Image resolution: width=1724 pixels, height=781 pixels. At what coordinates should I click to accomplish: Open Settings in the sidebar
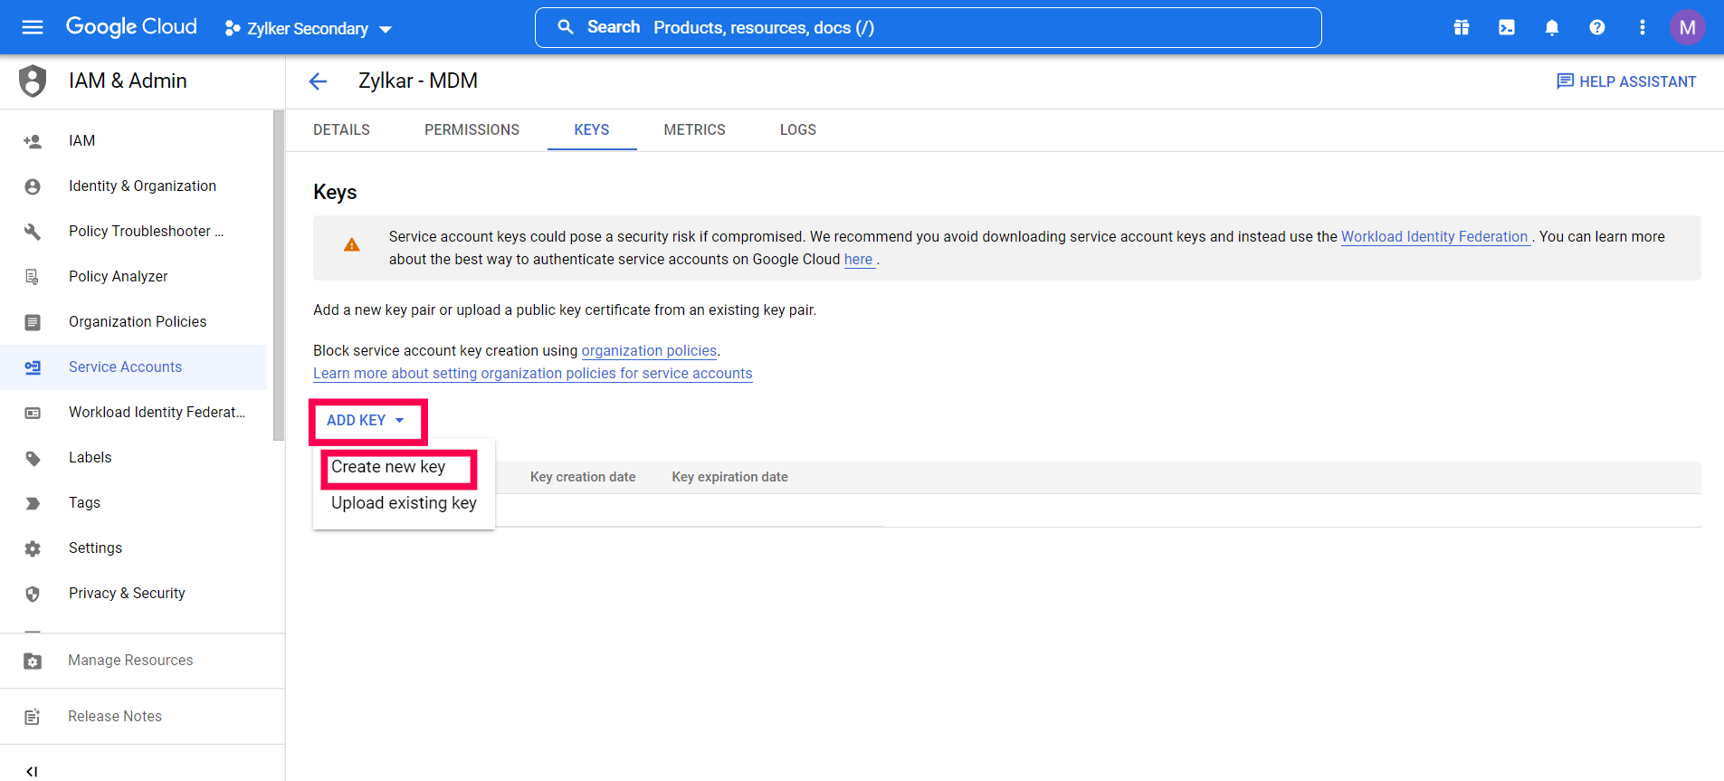134,548
